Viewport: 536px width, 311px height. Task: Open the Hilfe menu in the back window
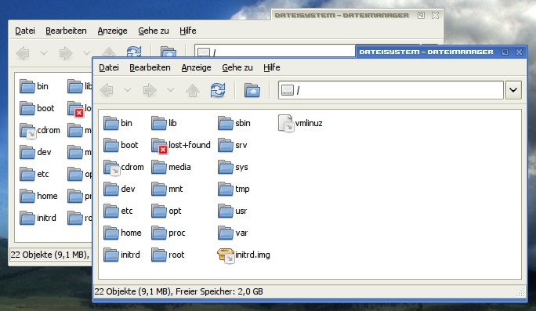188,31
